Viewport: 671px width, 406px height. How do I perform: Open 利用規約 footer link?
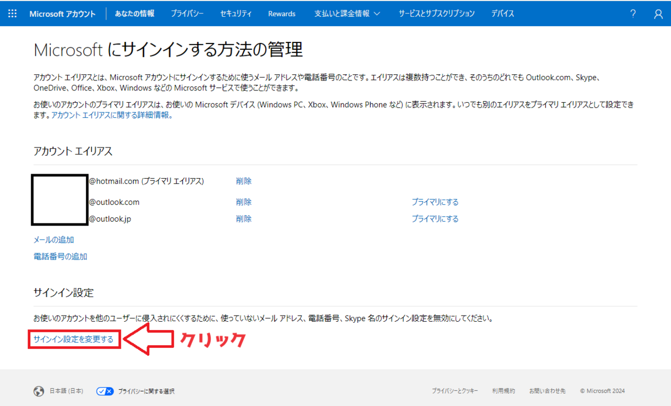(x=504, y=391)
